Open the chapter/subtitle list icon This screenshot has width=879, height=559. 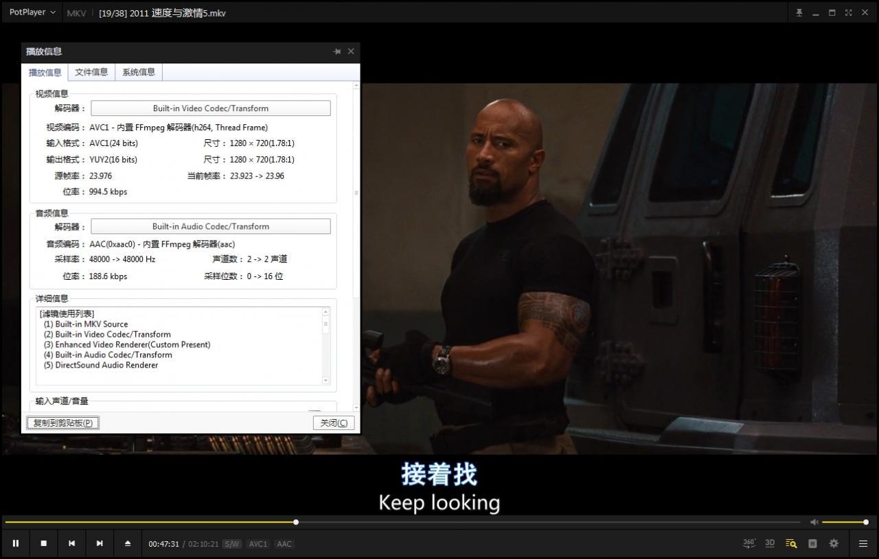[x=812, y=543]
